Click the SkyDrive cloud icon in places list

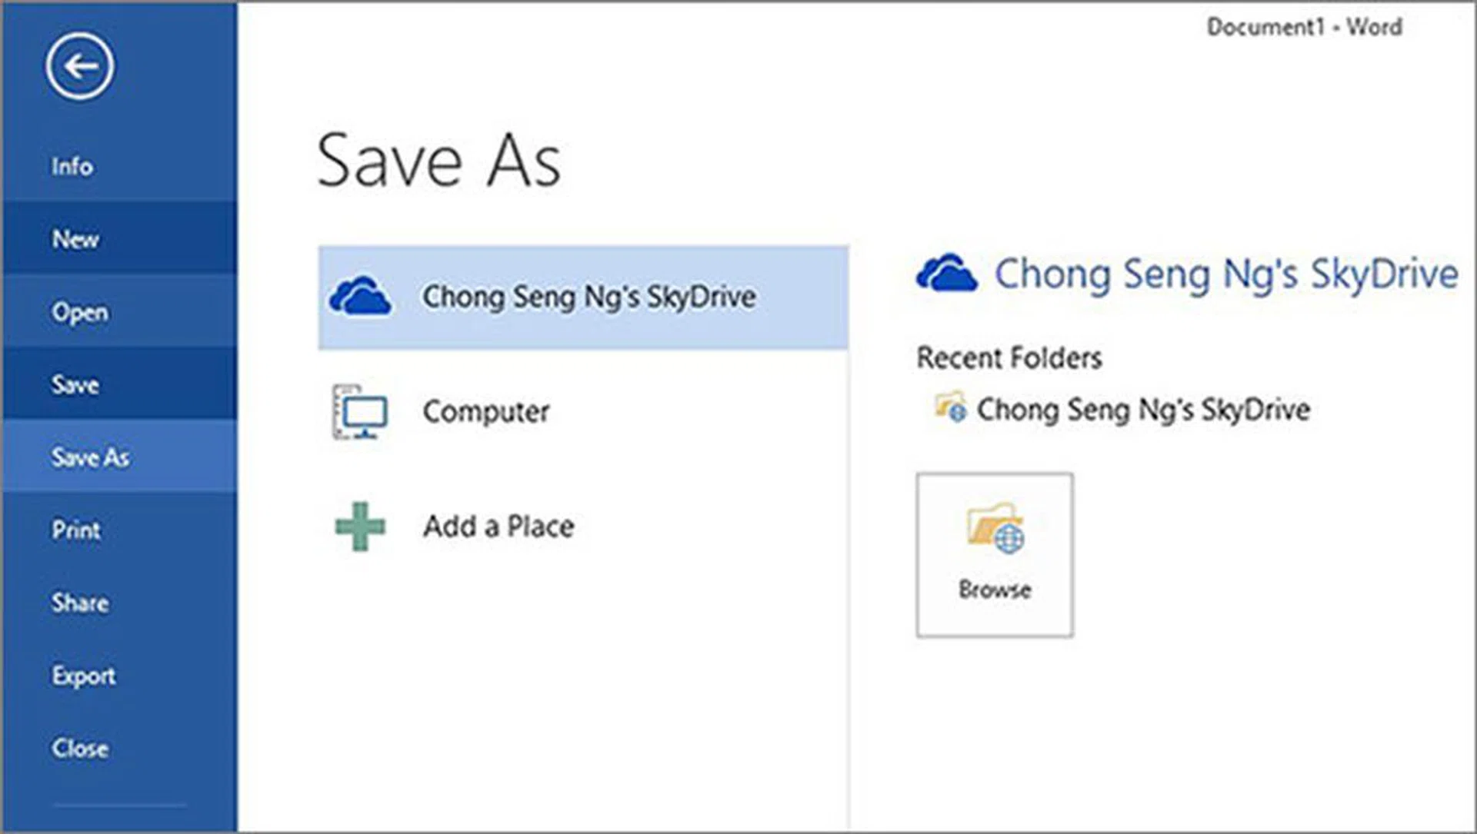[360, 297]
